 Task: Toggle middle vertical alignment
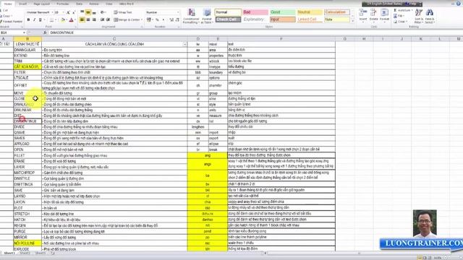(88, 12)
